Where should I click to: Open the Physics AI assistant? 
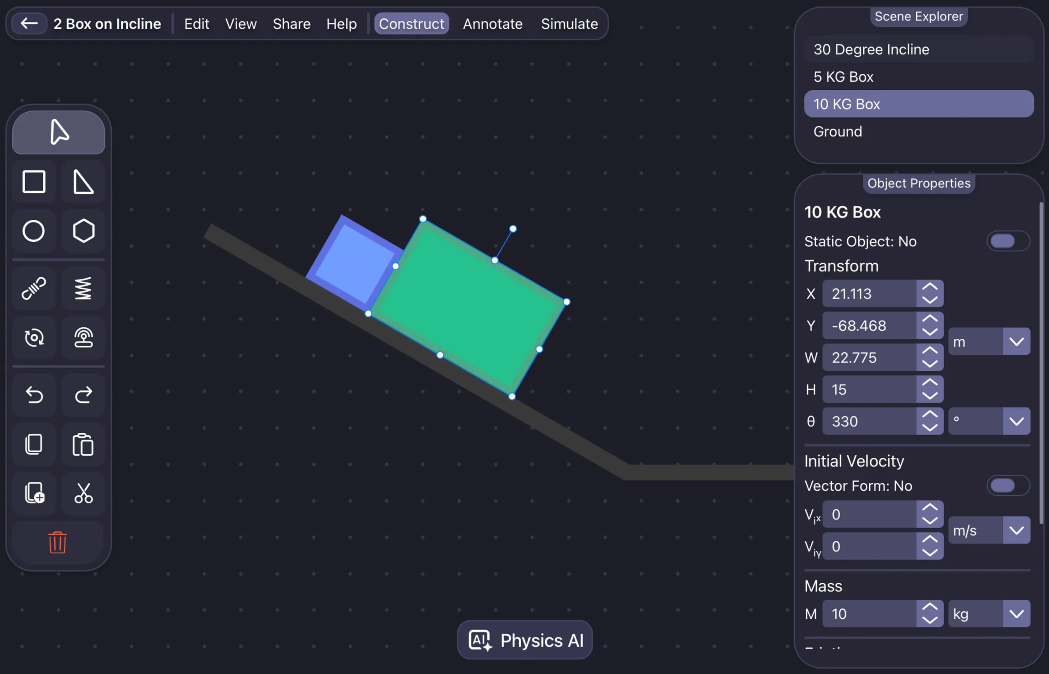pos(524,640)
